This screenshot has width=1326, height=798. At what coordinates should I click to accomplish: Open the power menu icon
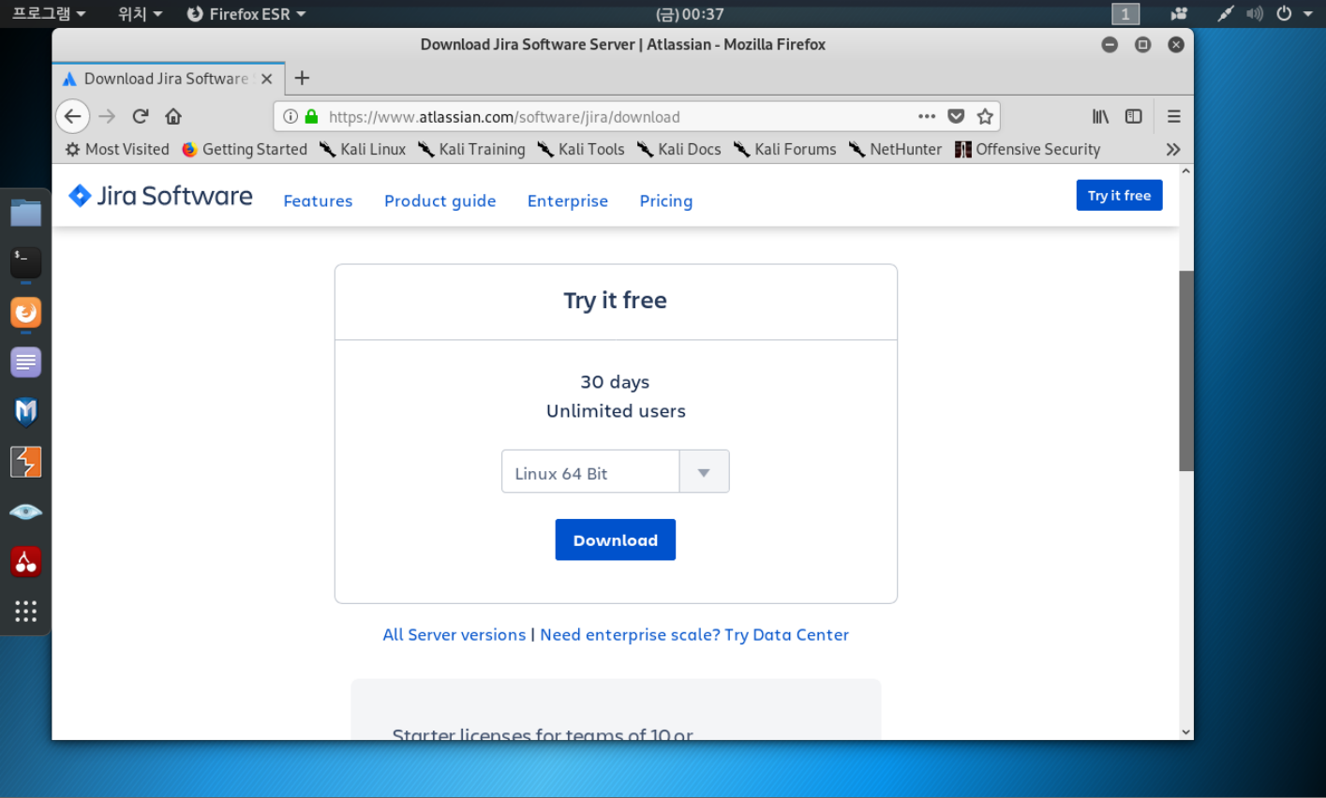pos(1284,13)
